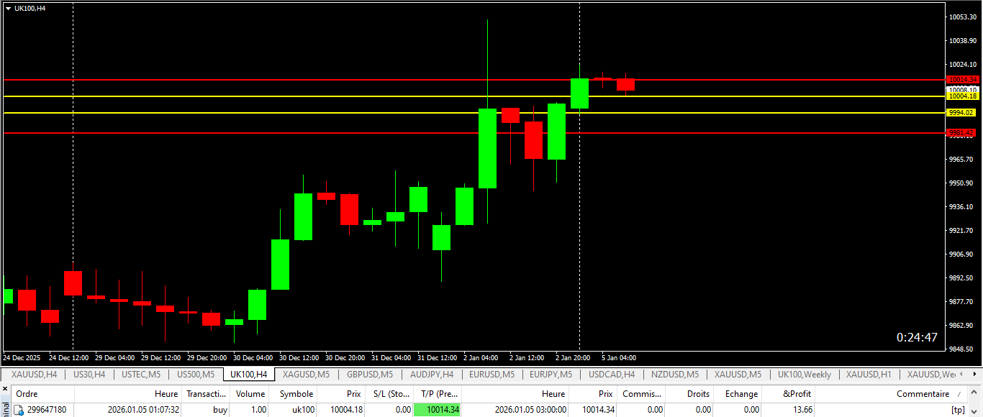983x417 pixels.
Task: Close the terminal panel with the X
Action: tap(4, 390)
